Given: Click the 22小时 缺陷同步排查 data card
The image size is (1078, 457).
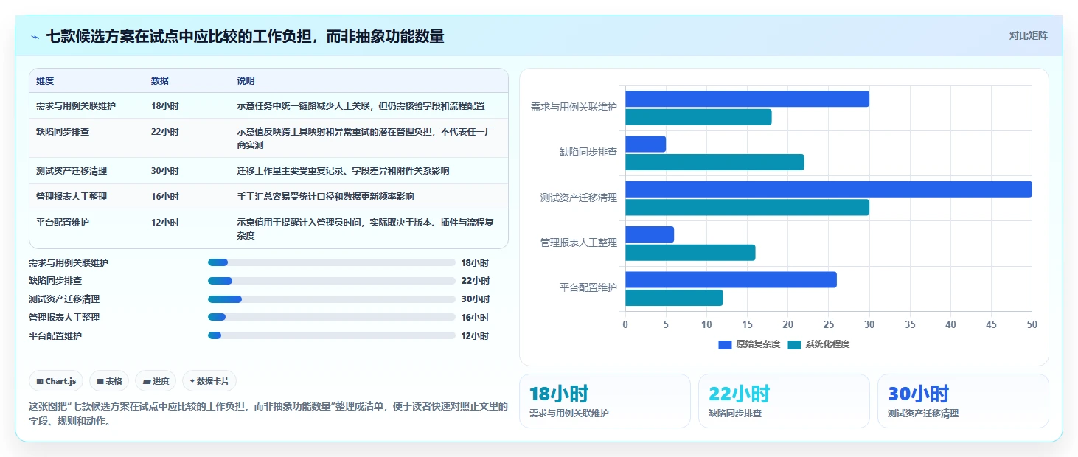Looking at the screenshot, I should point(784,401).
